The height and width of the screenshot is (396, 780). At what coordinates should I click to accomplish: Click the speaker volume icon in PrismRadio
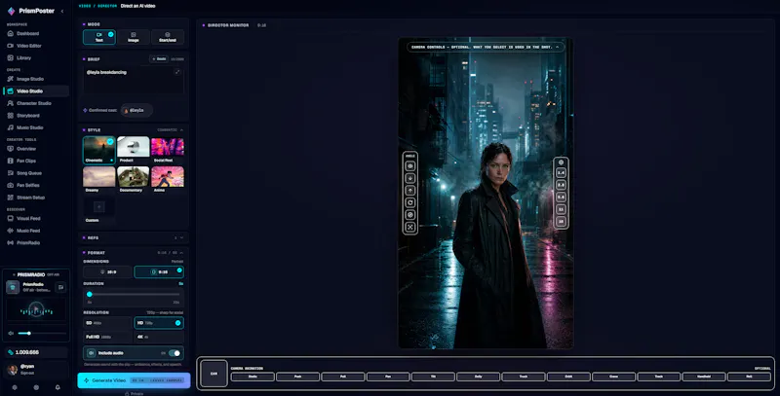[11, 333]
